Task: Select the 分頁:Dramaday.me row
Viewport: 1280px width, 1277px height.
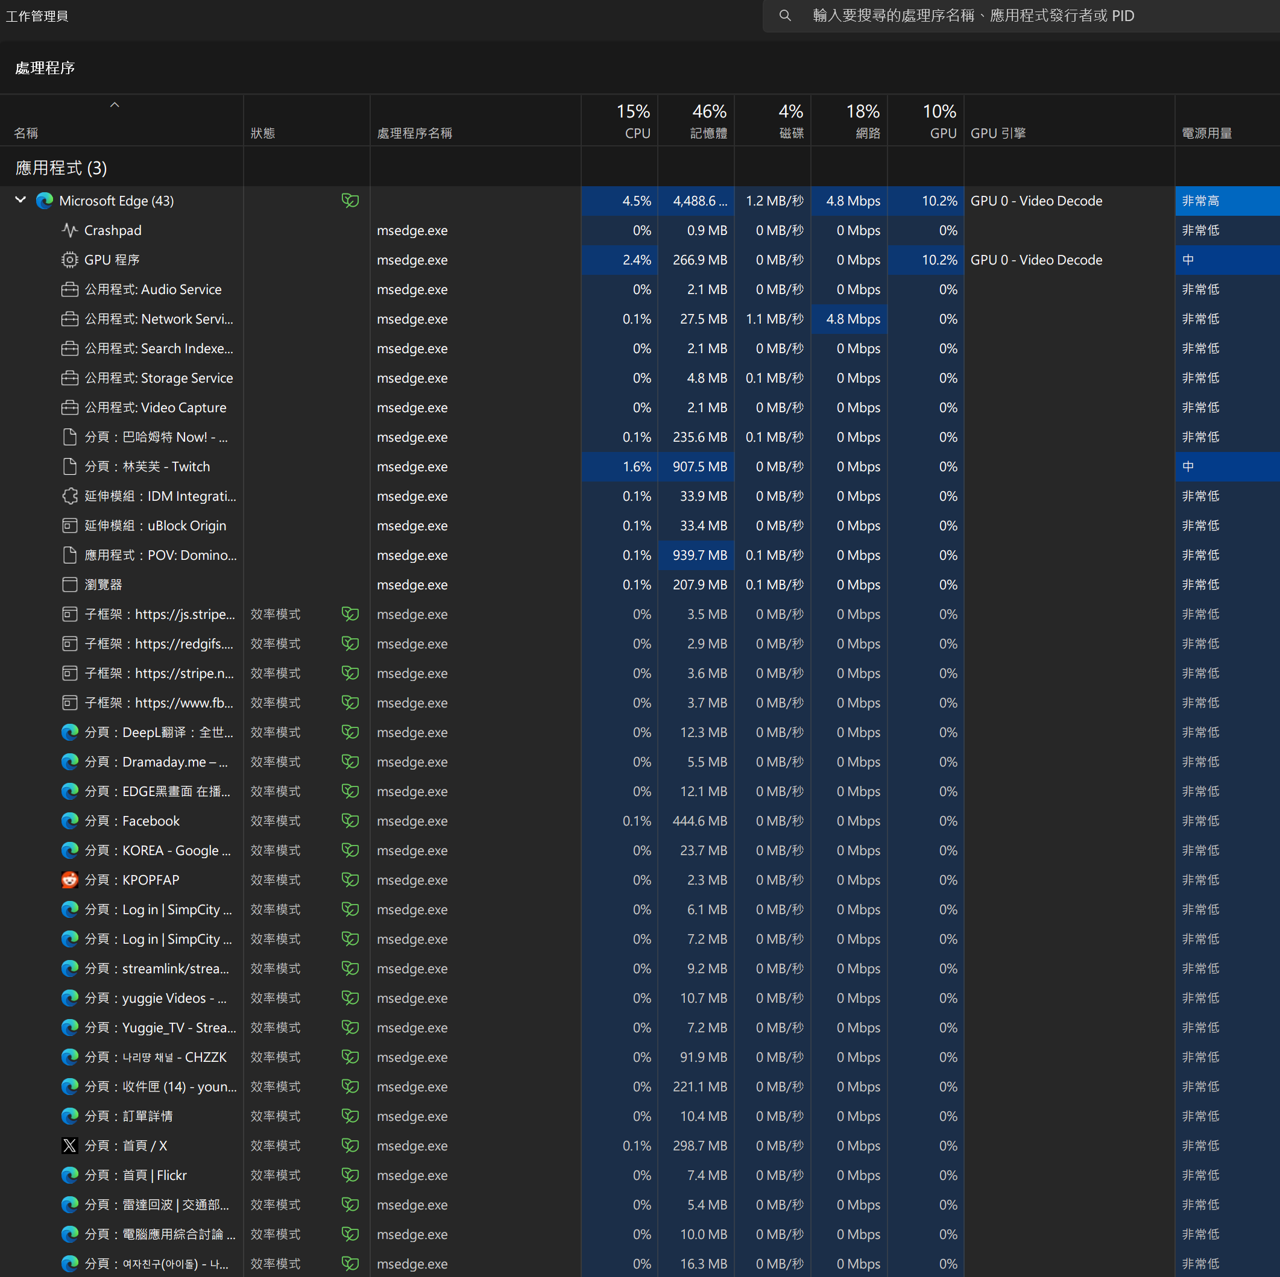Action: (x=640, y=762)
